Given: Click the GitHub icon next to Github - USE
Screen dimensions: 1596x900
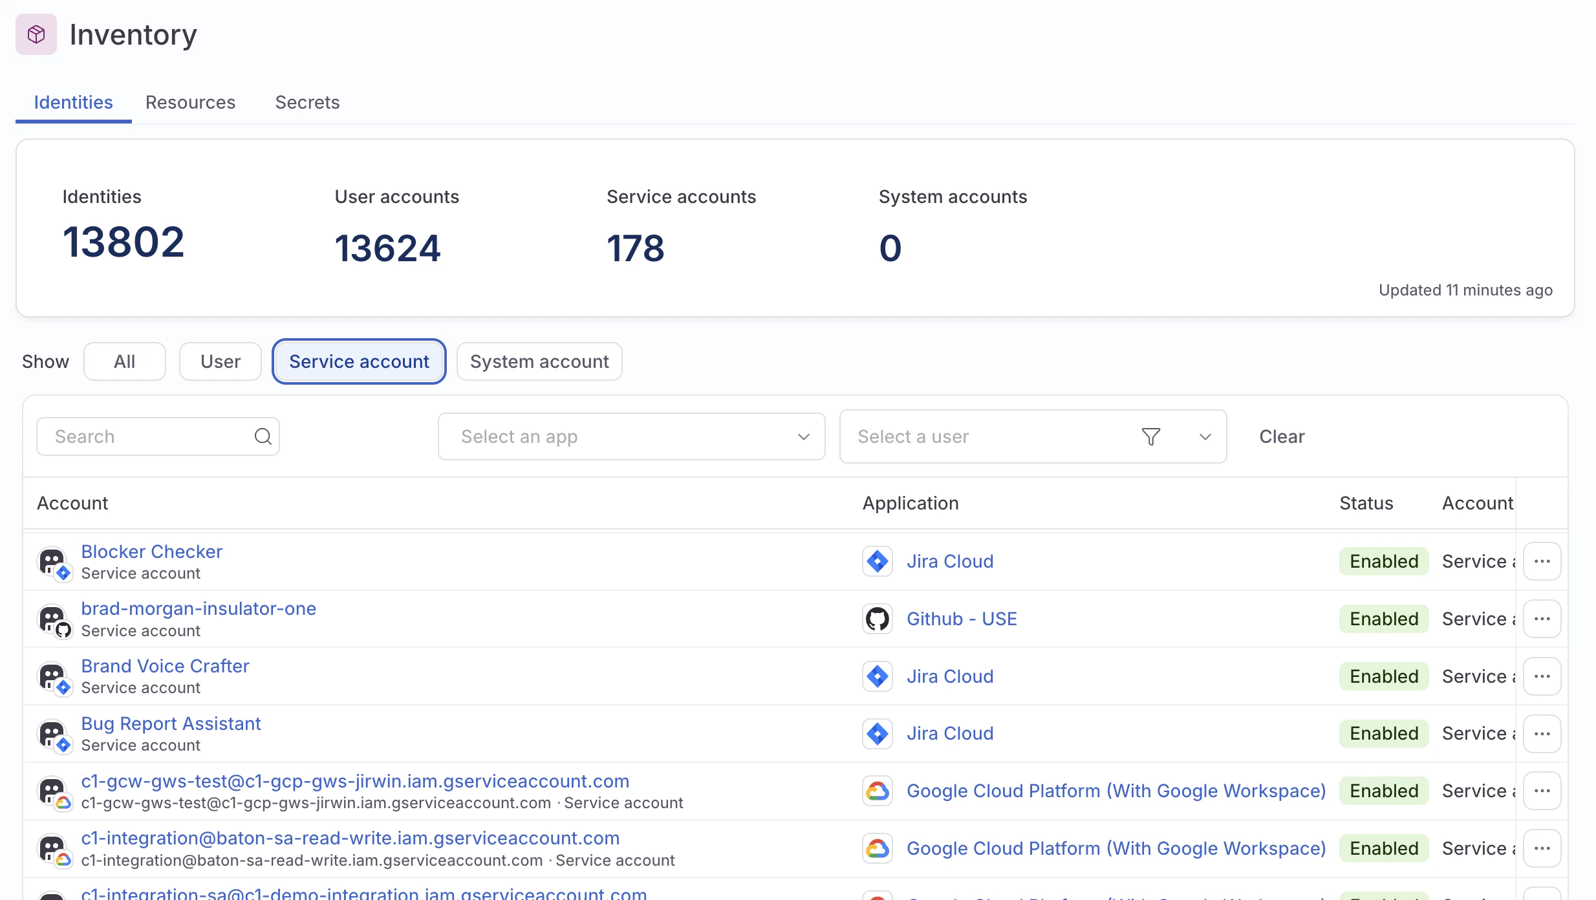Looking at the screenshot, I should [877, 618].
